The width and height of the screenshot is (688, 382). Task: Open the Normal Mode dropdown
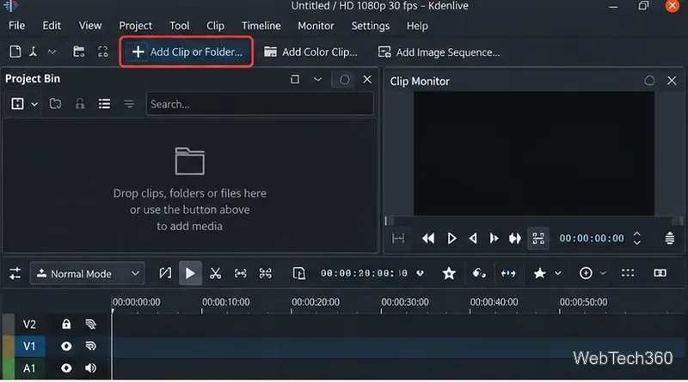pyautogui.click(x=88, y=273)
